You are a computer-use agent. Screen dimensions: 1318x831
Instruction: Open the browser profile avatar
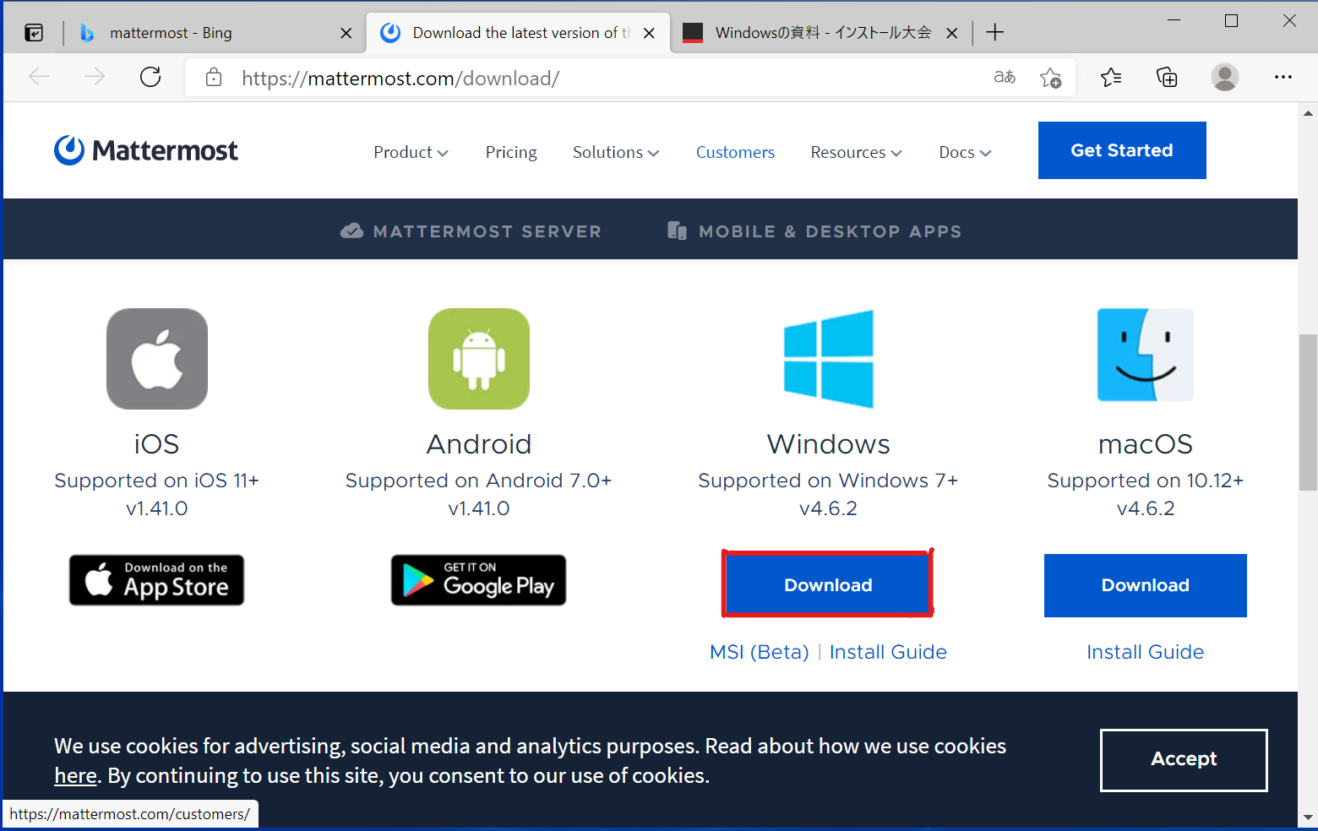(x=1224, y=78)
